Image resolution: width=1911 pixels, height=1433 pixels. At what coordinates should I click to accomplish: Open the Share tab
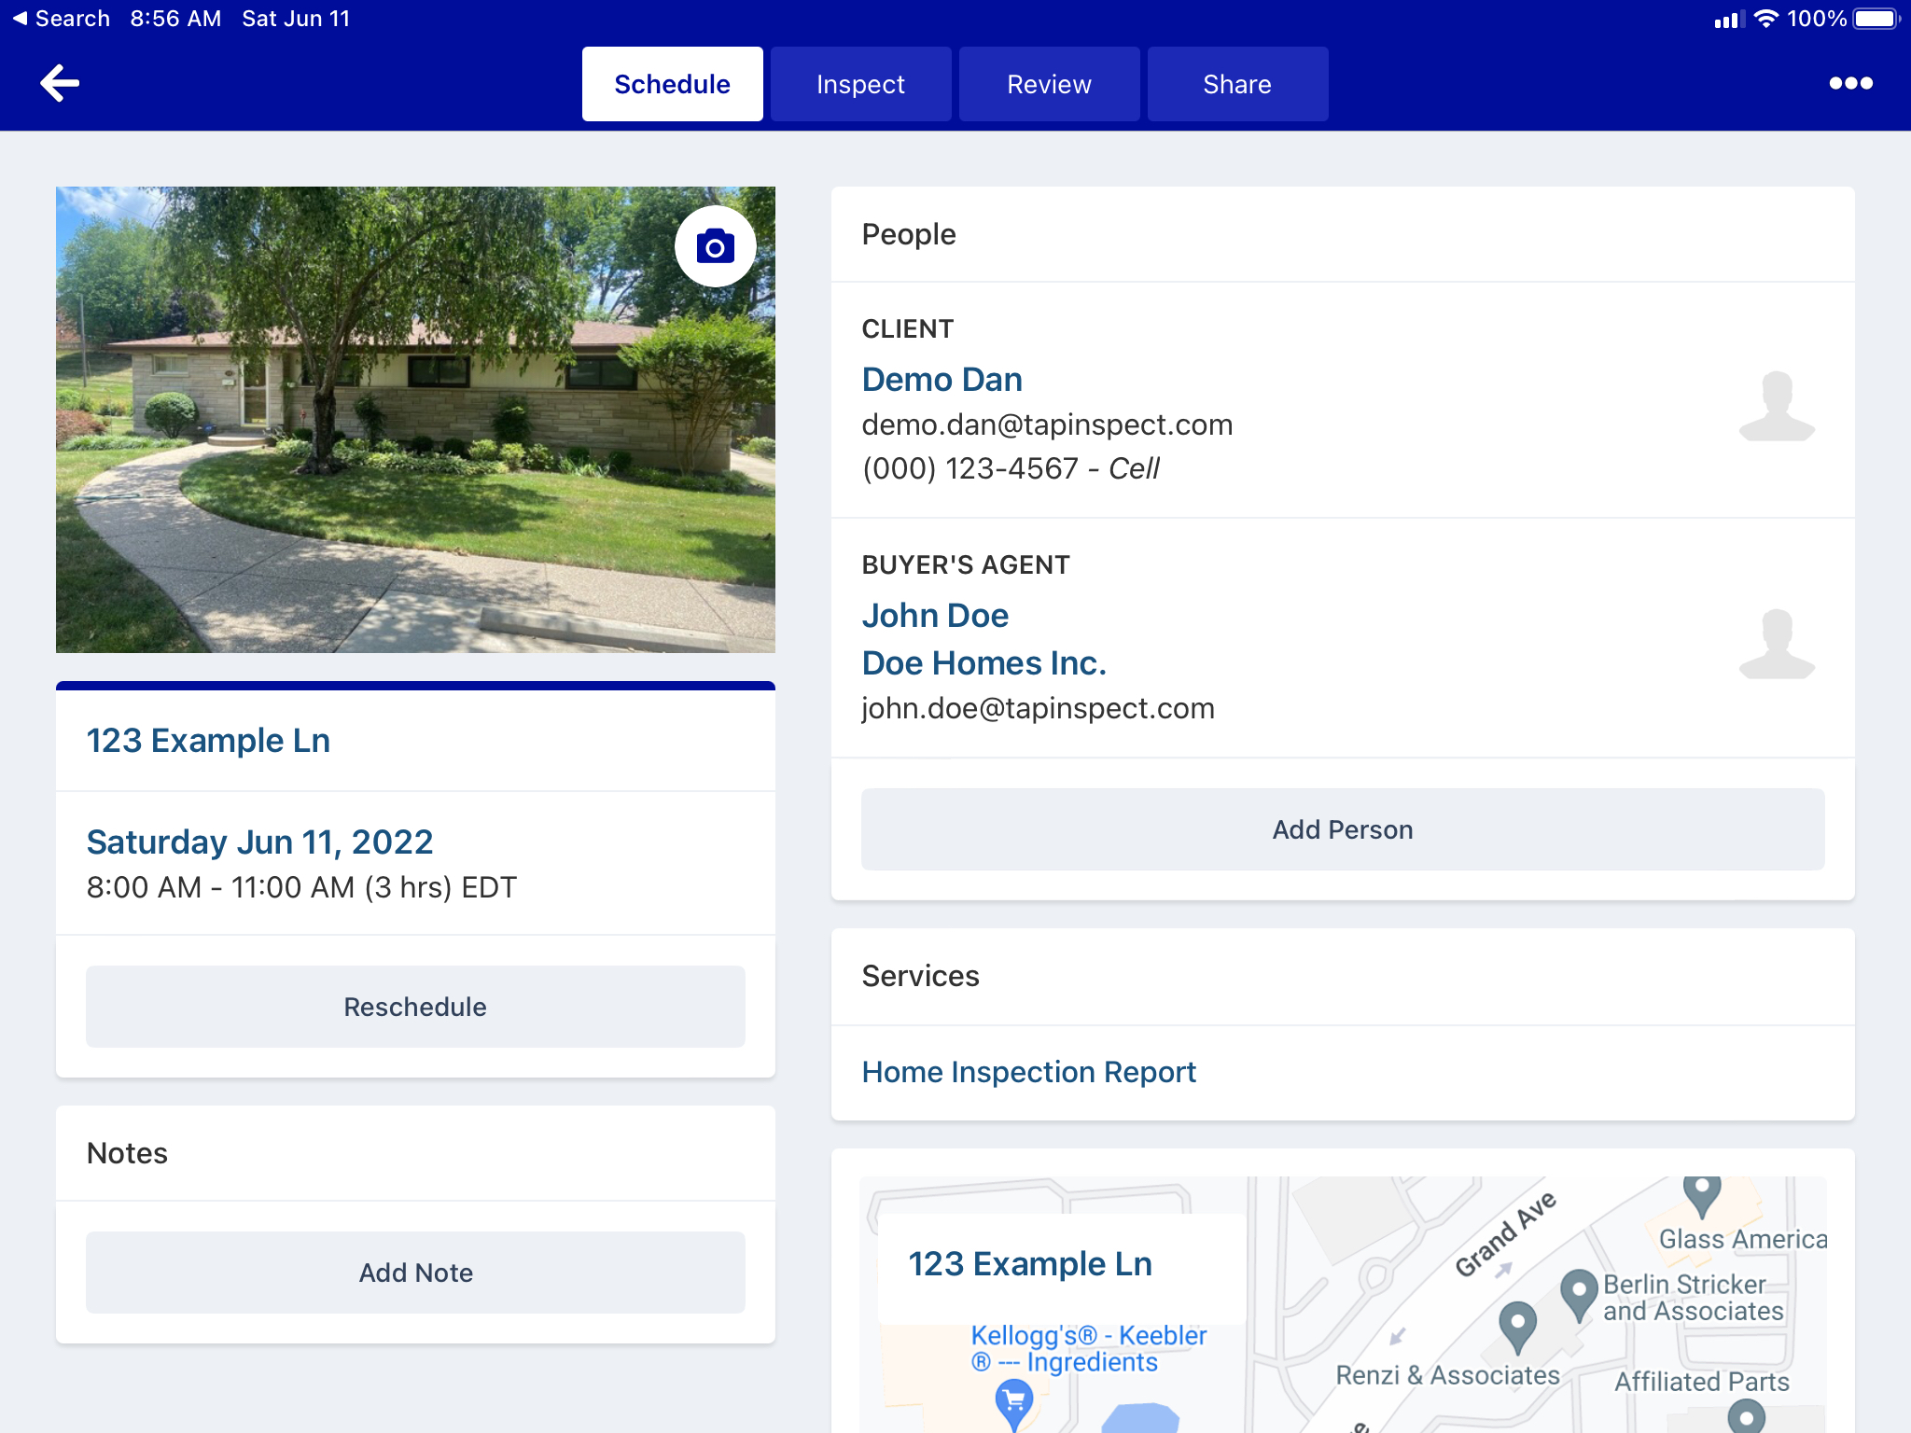(1237, 84)
